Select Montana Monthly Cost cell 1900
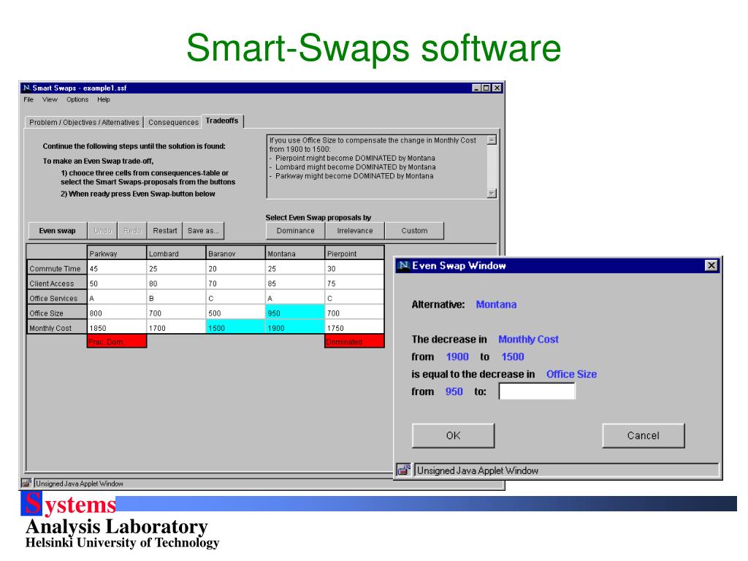 [x=295, y=328]
